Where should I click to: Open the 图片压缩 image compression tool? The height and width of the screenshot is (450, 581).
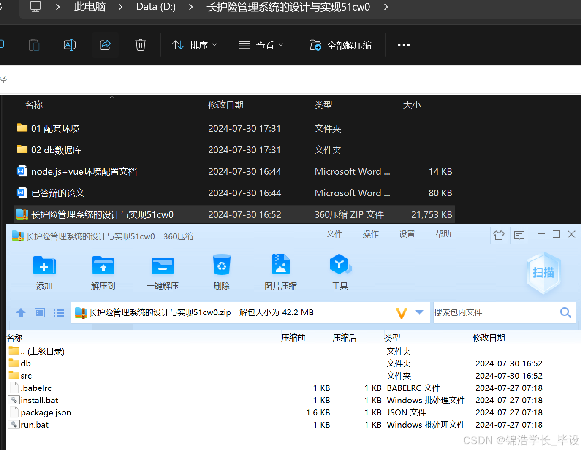(280, 270)
